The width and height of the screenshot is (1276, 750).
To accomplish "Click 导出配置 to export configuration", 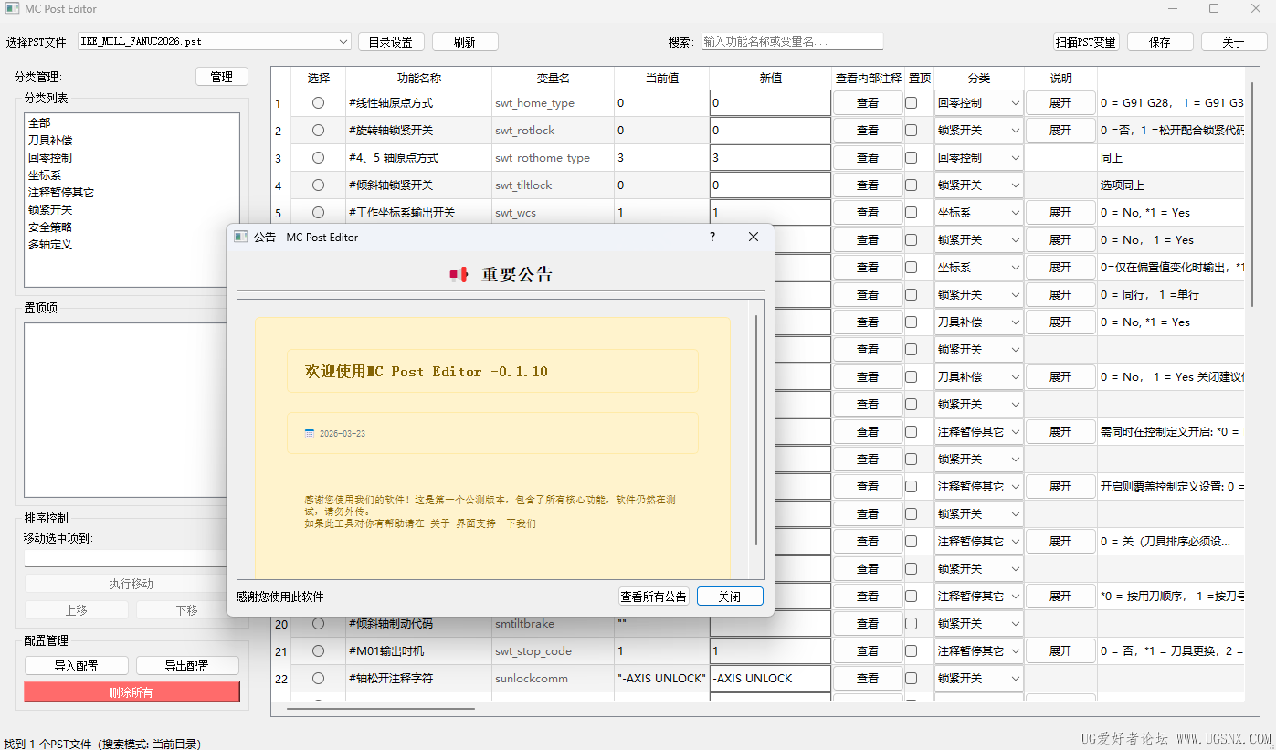I will pyautogui.click(x=186, y=664).
